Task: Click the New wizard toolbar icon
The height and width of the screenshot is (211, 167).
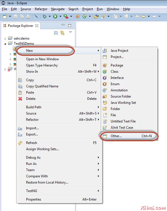Action: point(5,16)
